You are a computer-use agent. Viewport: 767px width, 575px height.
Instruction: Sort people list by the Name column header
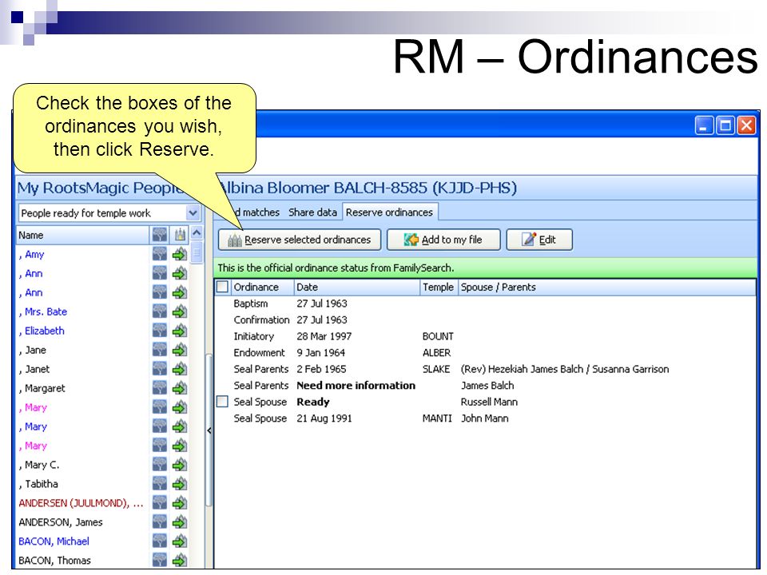[83, 235]
